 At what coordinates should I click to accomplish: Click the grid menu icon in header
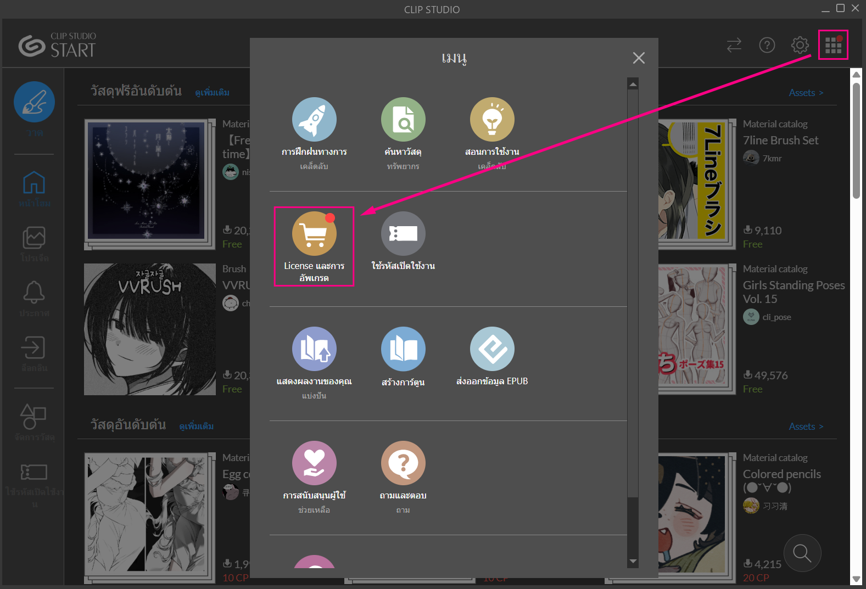point(833,45)
